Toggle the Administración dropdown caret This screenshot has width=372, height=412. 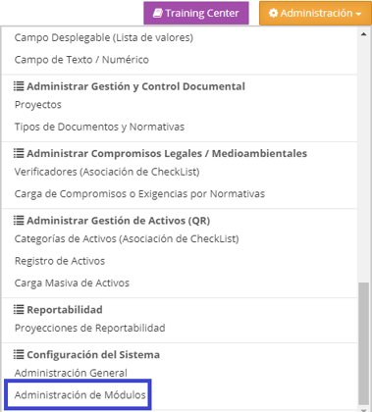(x=358, y=14)
